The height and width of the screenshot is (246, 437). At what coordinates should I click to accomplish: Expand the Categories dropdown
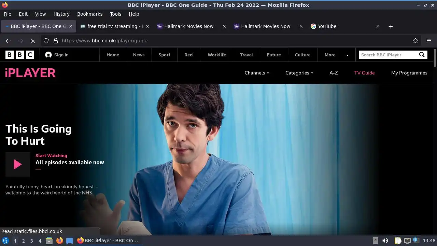[x=299, y=73]
